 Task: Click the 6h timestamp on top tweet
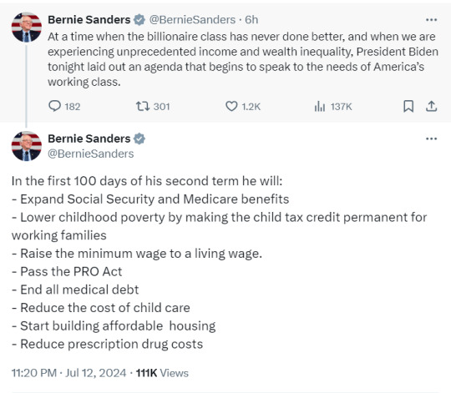click(251, 20)
